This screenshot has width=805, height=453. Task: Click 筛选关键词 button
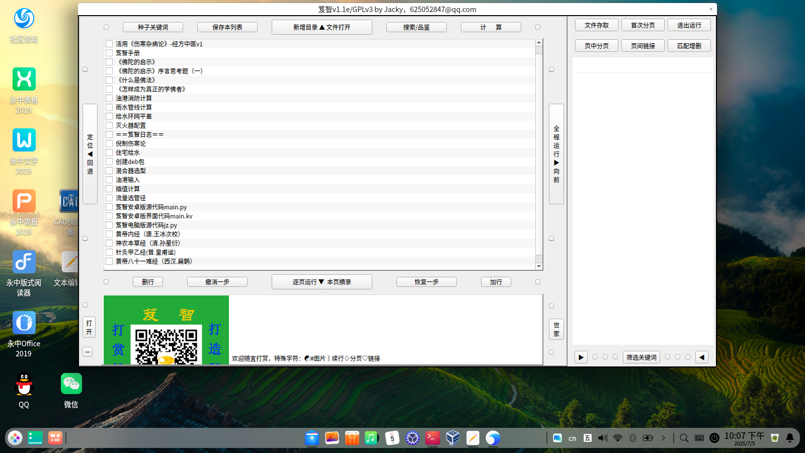(641, 357)
